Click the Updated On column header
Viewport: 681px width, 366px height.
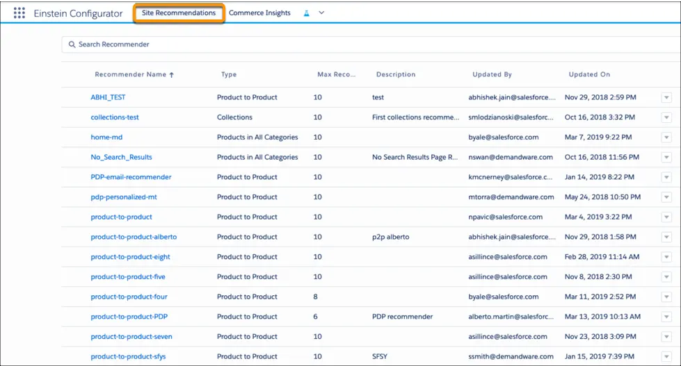pos(589,74)
